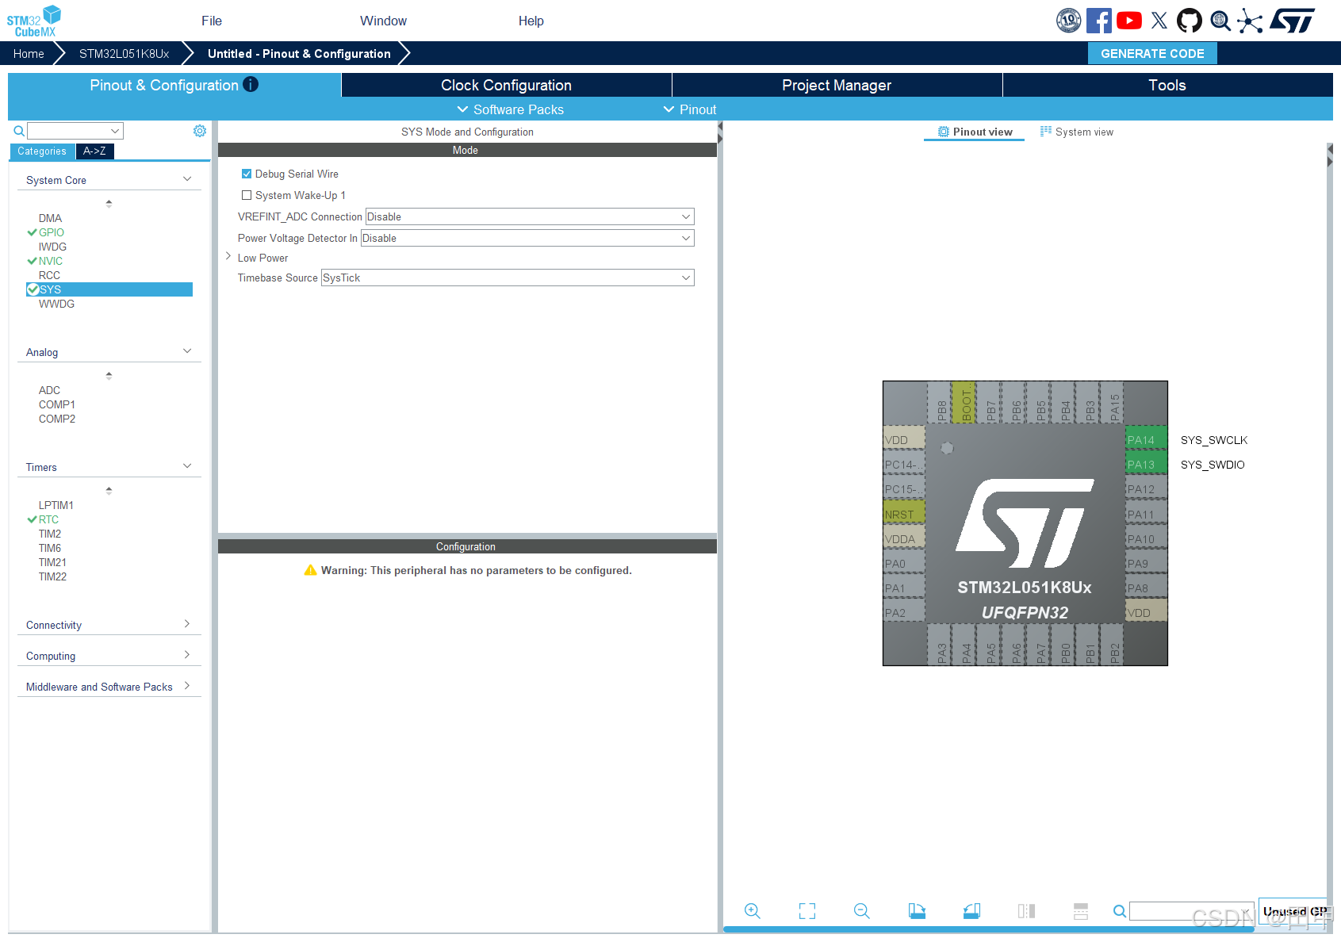
Task: Zoom out of the chip pinout
Action: (862, 911)
